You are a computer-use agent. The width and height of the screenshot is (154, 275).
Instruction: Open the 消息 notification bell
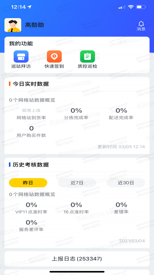tap(141, 25)
